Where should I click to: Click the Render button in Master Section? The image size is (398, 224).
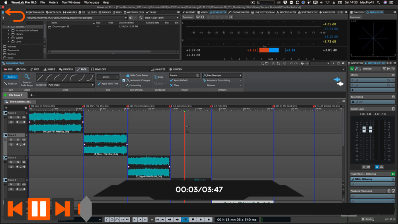[367, 219]
